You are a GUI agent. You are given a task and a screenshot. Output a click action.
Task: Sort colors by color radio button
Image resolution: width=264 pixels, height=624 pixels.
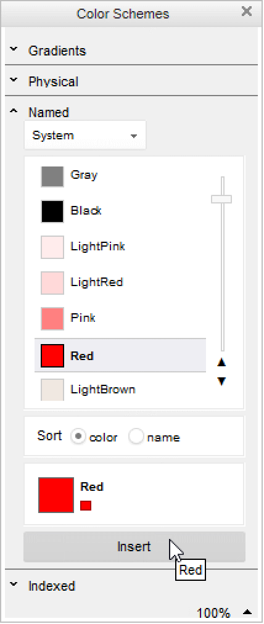tap(79, 437)
